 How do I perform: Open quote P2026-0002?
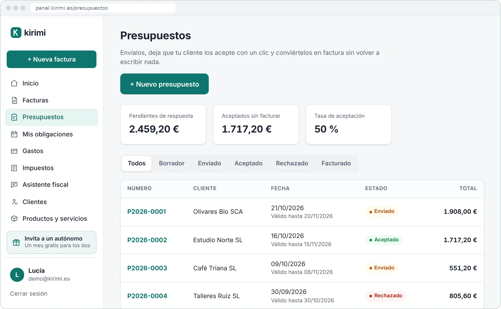(x=147, y=240)
